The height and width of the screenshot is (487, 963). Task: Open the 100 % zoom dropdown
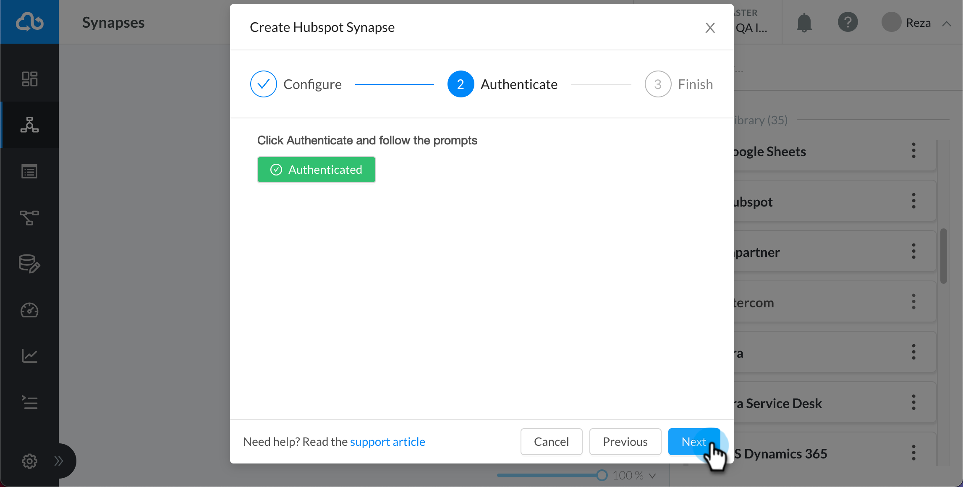(x=634, y=475)
